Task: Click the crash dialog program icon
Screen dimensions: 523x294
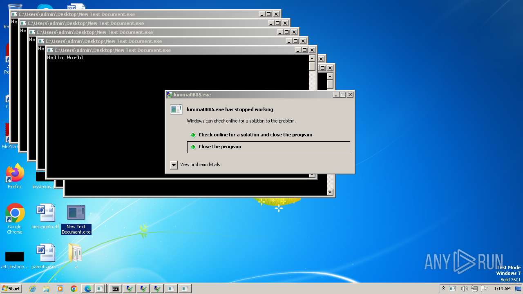Action: tap(176, 109)
